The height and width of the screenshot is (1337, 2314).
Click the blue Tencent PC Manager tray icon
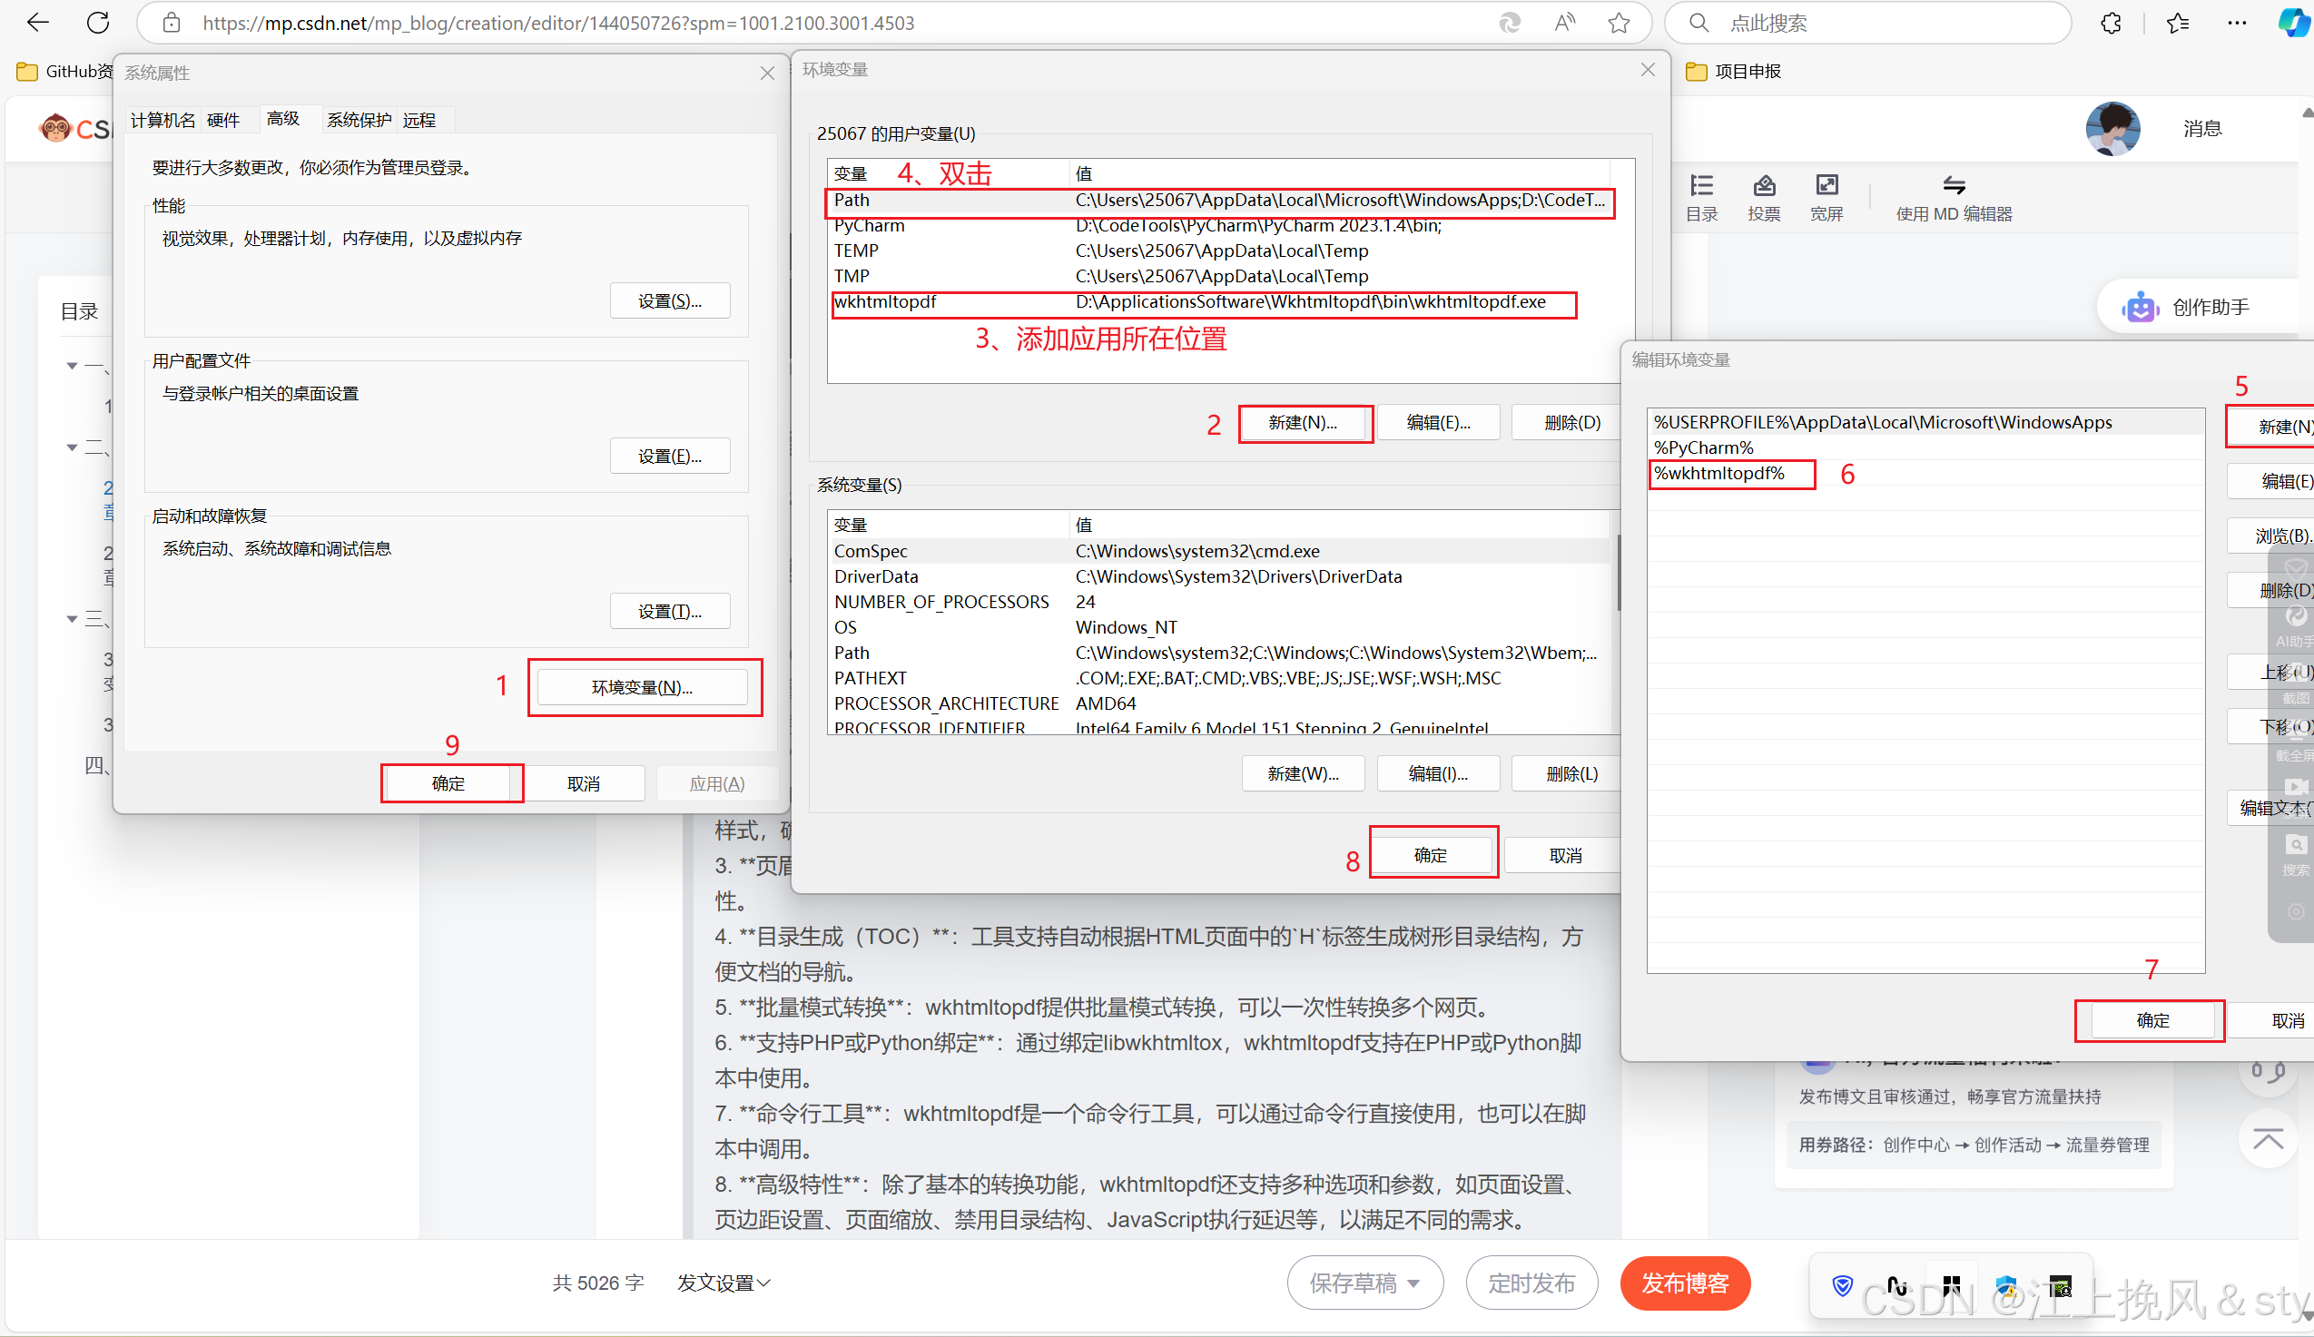pyautogui.click(x=1842, y=1285)
